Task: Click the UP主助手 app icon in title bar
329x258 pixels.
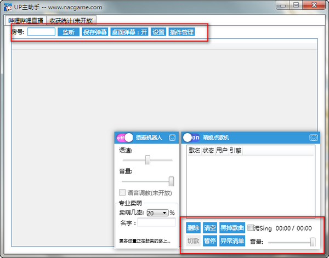Action: tap(8, 7)
